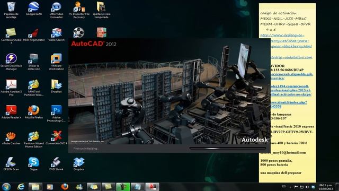This screenshot has width=339, height=191.
Task: Open Secure Download Manager icon
Action: (x=11, y=62)
